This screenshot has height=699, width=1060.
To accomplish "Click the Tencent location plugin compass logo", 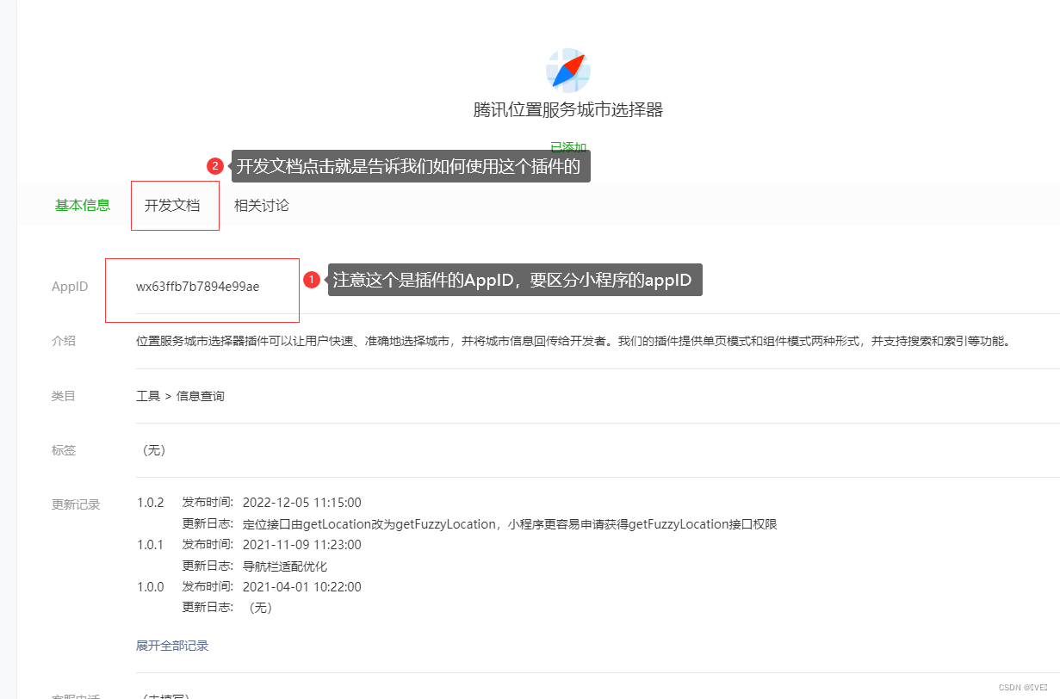I will click(568, 71).
